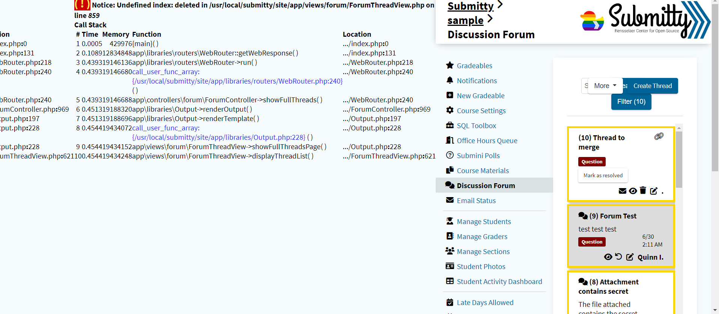The height and width of the screenshot is (314, 719).
Task: Delete the Thread to merge thread
Action: (643, 190)
